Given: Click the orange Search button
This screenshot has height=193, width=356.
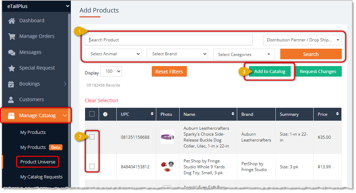Looking at the screenshot, I should pos(311,54).
